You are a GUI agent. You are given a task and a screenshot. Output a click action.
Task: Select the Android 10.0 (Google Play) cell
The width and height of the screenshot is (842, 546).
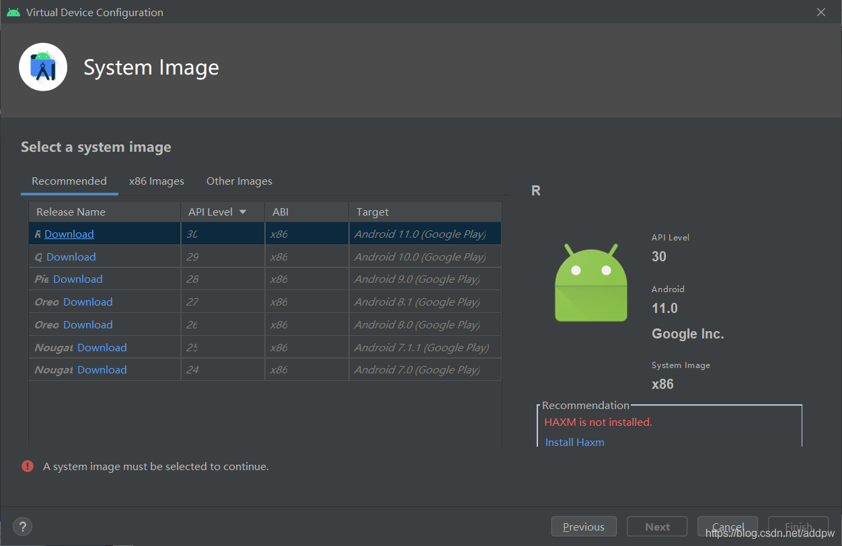pyautogui.click(x=425, y=257)
